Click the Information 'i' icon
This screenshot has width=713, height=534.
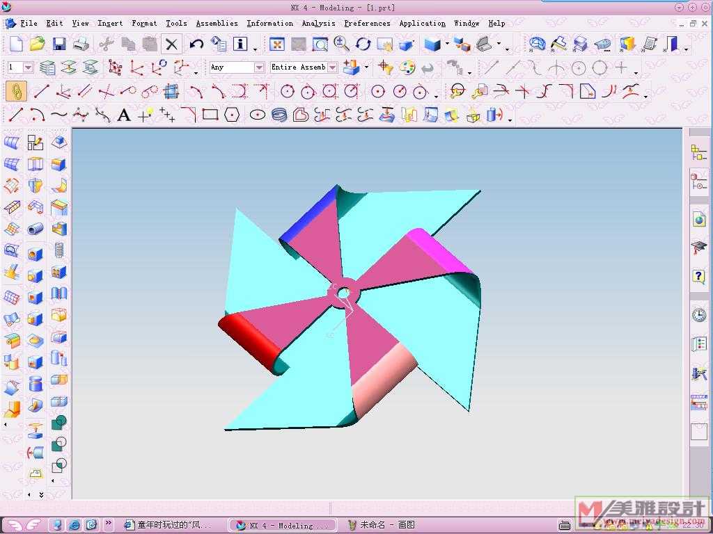pyautogui.click(x=240, y=44)
